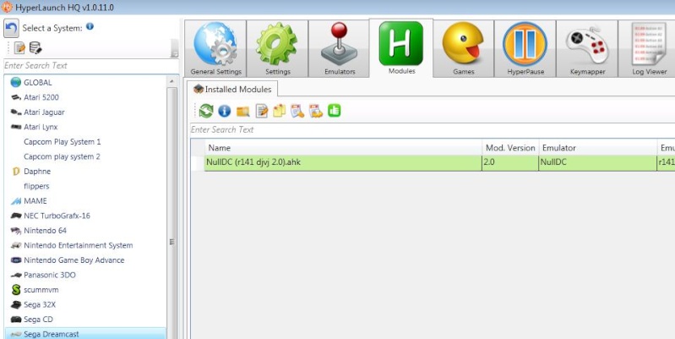Open the General Settings tab

215,49
